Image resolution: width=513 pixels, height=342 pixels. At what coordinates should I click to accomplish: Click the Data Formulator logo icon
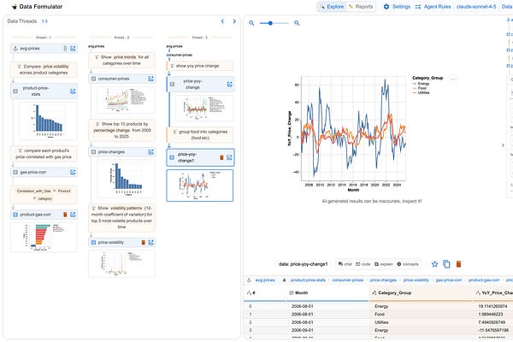point(14,7)
